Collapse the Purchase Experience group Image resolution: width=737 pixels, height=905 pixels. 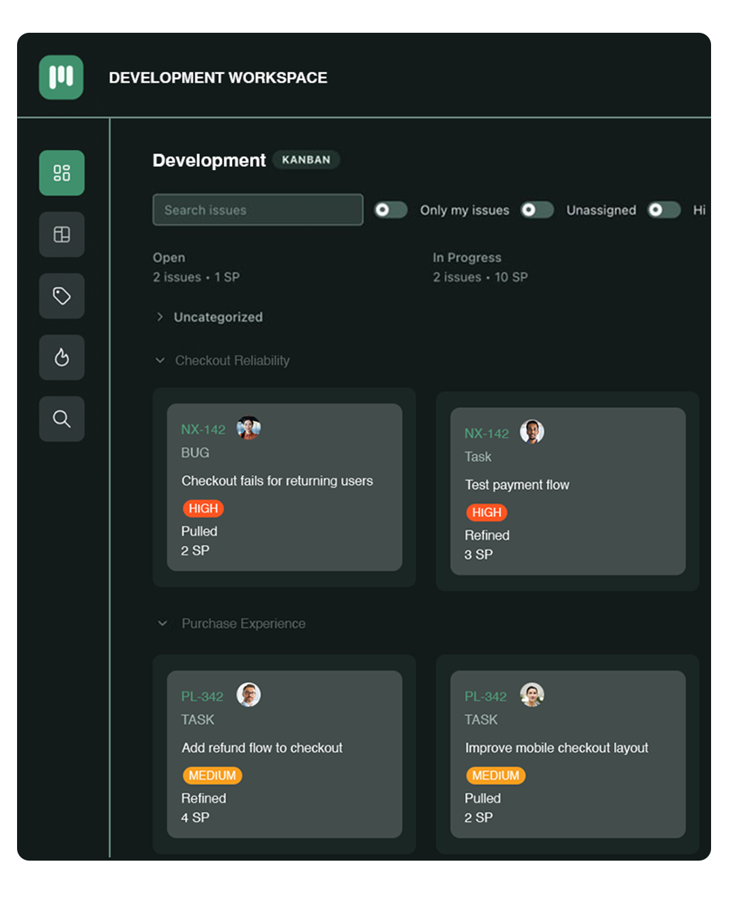click(x=162, y=623)
